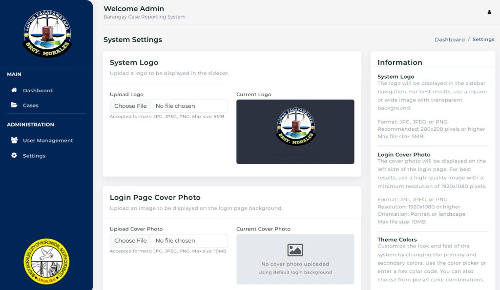This screenshot has width=500, height=290.
Task: Click 'No file chosen' in Upload Cover Photo field
Action: point(175,241)
